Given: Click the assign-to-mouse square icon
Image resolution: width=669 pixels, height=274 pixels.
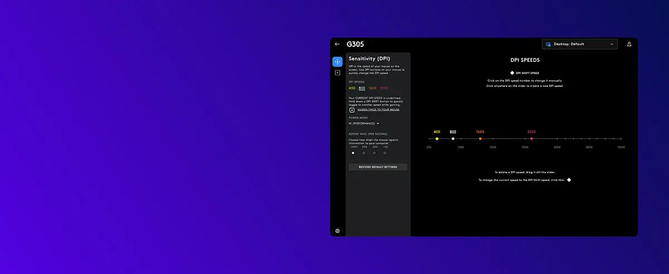Looking at the screenshot, I should 352,110.
